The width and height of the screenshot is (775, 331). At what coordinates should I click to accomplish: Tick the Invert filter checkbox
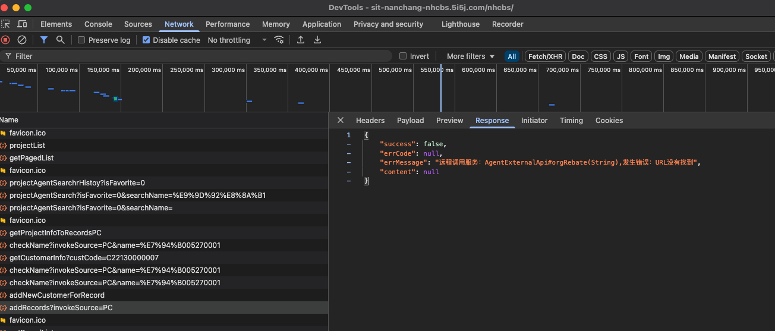point(404,56)
